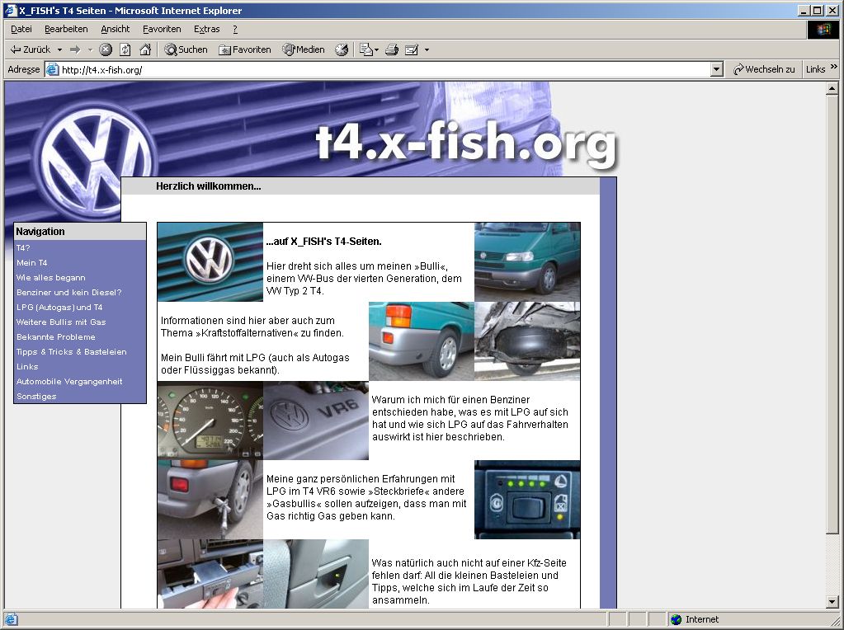Open the Weitere Bullis mit Gas link
Viewport: 844px width, 630px height.
click(61, 322)
